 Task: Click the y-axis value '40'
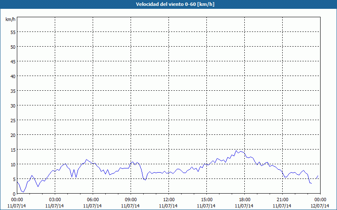coord(13,76)
